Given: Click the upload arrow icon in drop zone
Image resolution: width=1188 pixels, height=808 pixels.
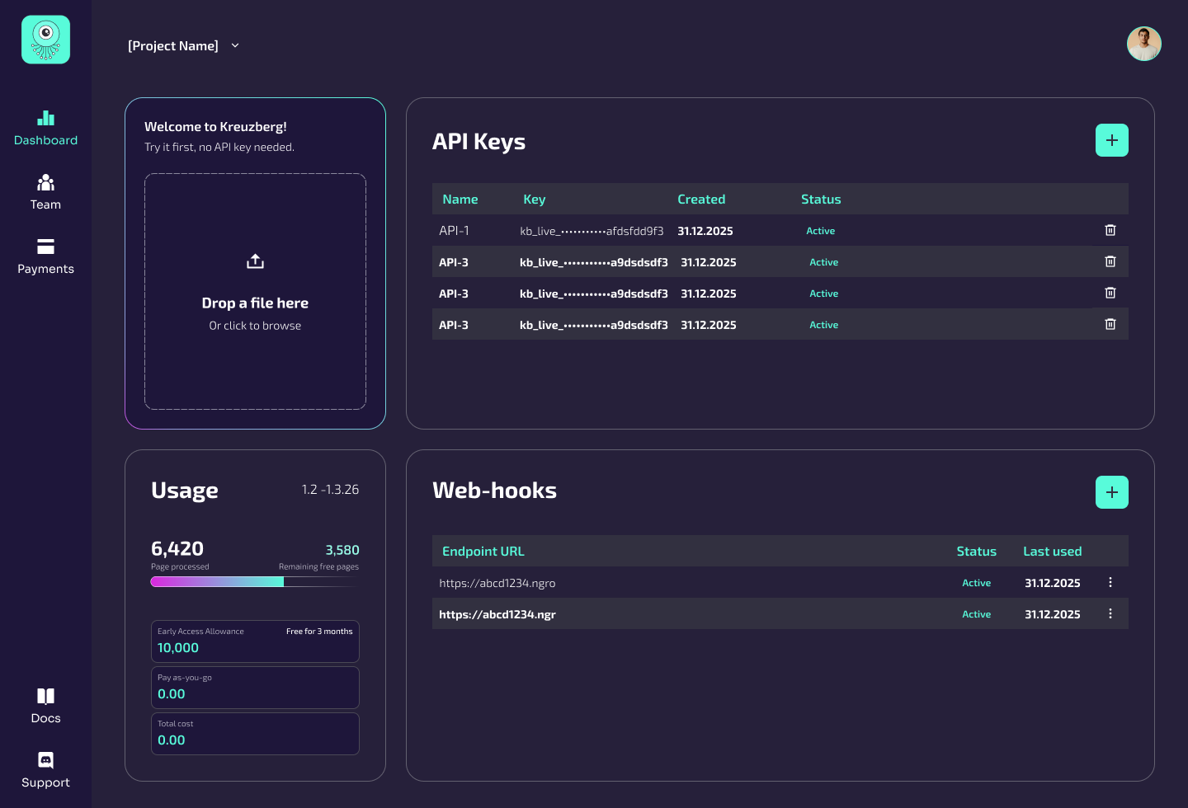Looking at the screenshot, I should tap(255, 261).
